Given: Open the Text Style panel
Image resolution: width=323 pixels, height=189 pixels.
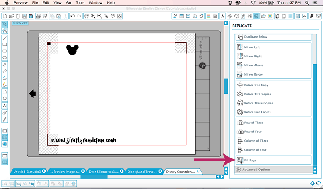Looking at the screenshot, I should pyautogui.click(x=222, y=16).
